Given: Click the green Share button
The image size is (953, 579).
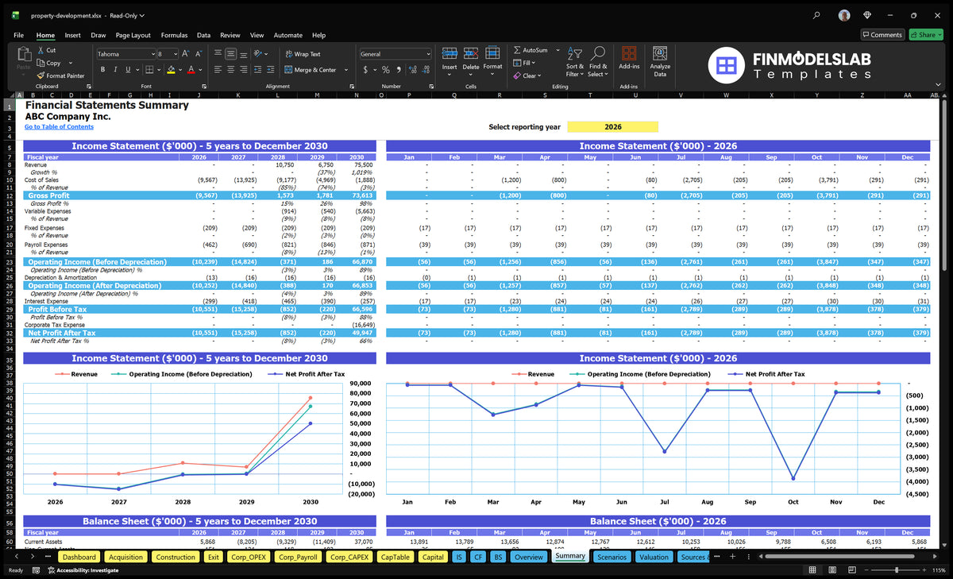Looking at the screenshot, I should [x=925, y=35].
